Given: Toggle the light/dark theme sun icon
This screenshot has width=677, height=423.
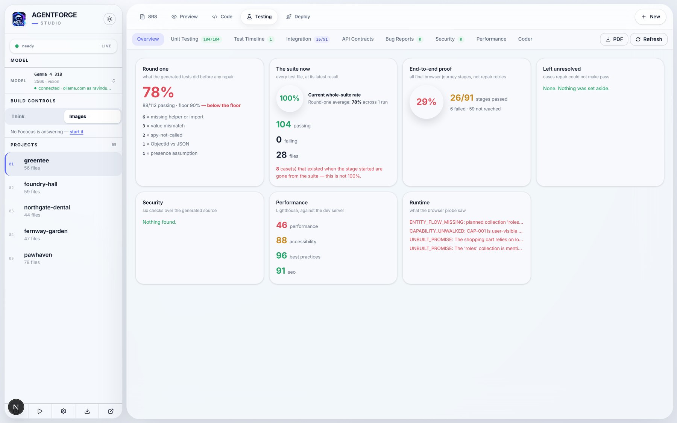Looking at the screenshot, I should (x=109, y=19).
